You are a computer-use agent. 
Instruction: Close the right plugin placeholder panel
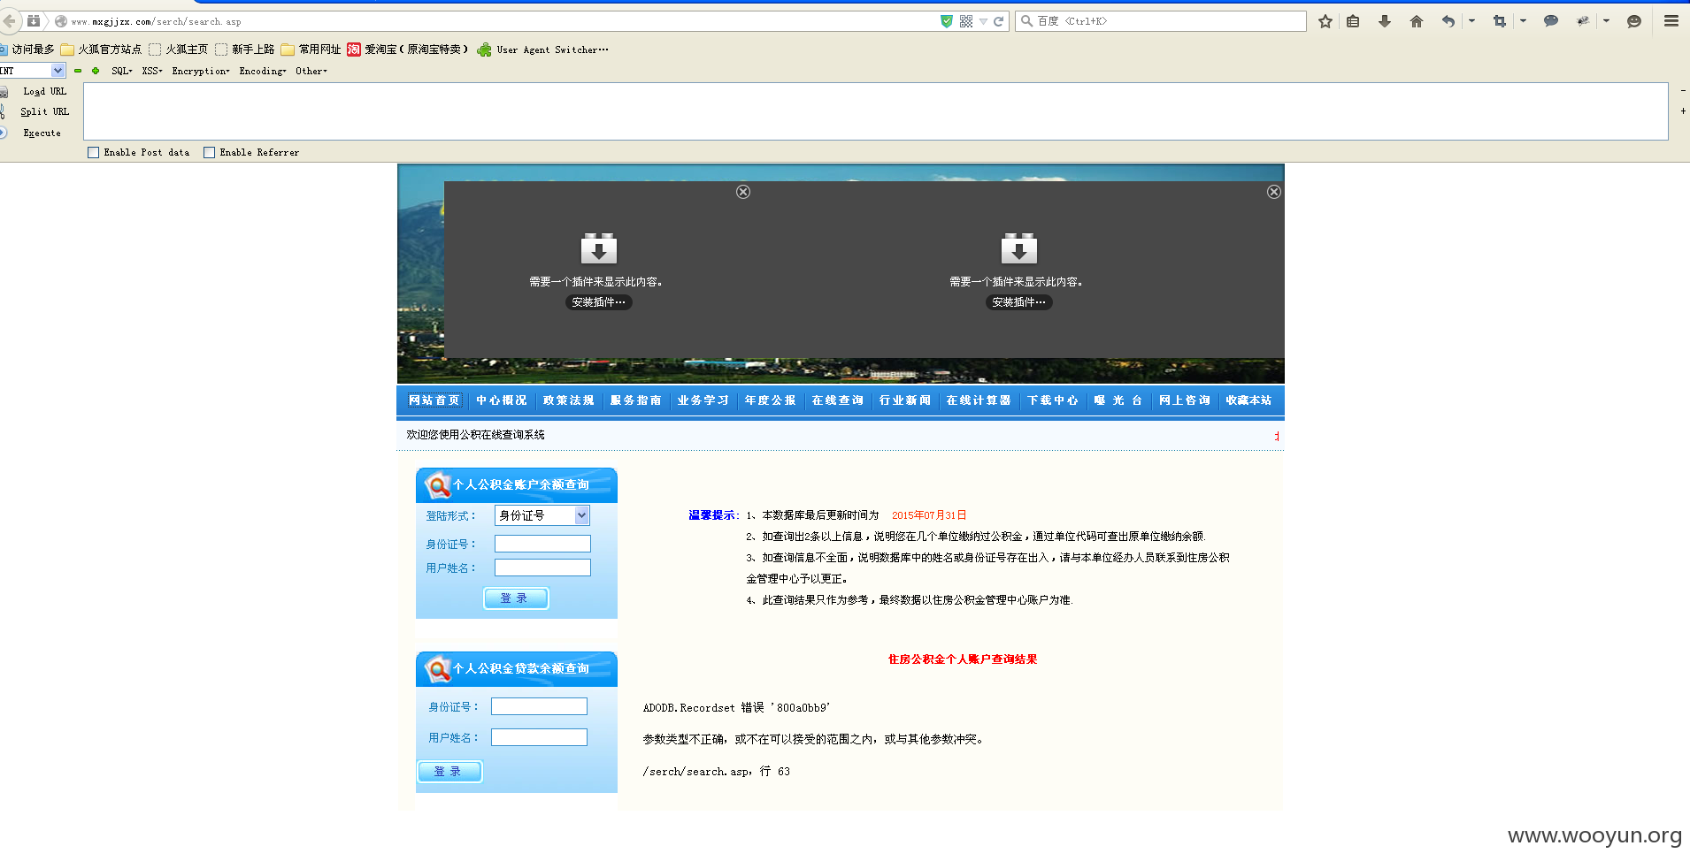point(1273,192)
